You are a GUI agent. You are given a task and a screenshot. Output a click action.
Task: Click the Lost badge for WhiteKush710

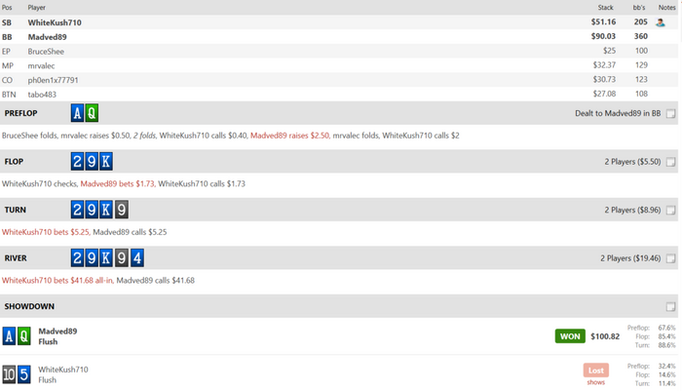[596, 371]
